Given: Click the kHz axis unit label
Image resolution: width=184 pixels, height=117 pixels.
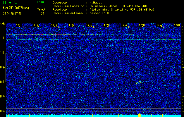Looking at the screenshot, I should (x=3, y=24).
